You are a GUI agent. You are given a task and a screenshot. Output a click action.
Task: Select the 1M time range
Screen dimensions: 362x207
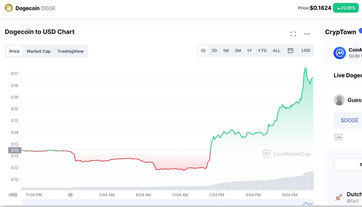[x=226, y=51]
